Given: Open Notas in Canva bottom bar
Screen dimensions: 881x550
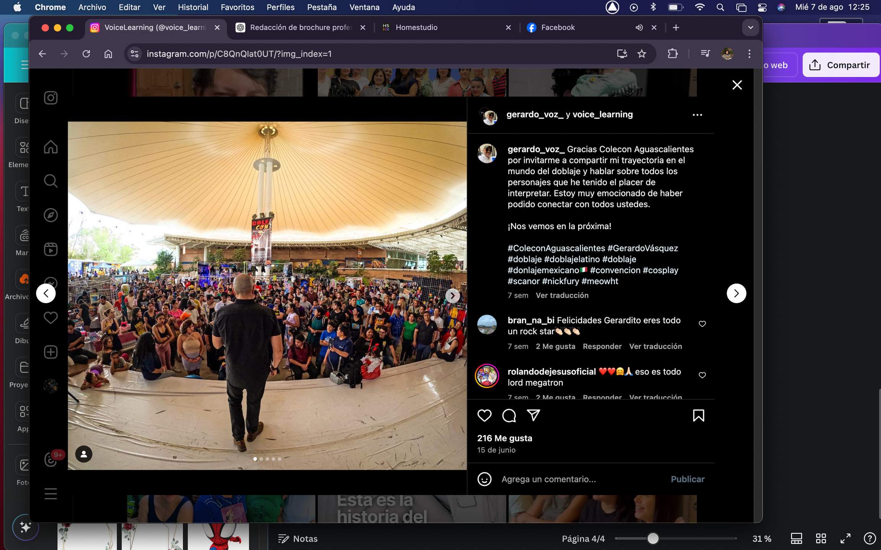Looking at the screenshot, I should click(x=298, y=539).
